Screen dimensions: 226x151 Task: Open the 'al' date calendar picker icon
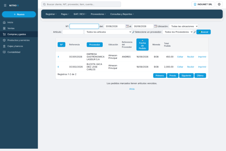pos(155,26)
